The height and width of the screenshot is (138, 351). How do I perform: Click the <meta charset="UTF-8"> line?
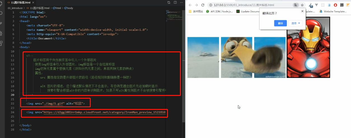click(46, 25)
